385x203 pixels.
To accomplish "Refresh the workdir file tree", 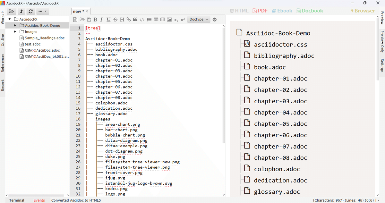I will coord(30,11).
